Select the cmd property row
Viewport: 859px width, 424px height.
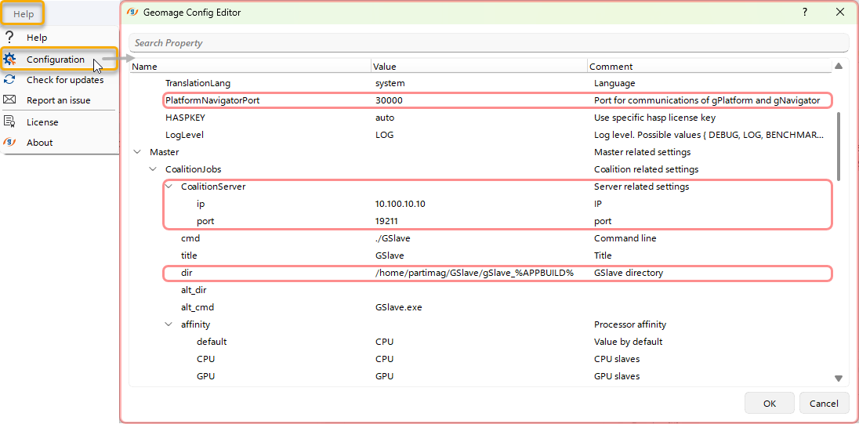pyautogui.click(x=481, y=238)
